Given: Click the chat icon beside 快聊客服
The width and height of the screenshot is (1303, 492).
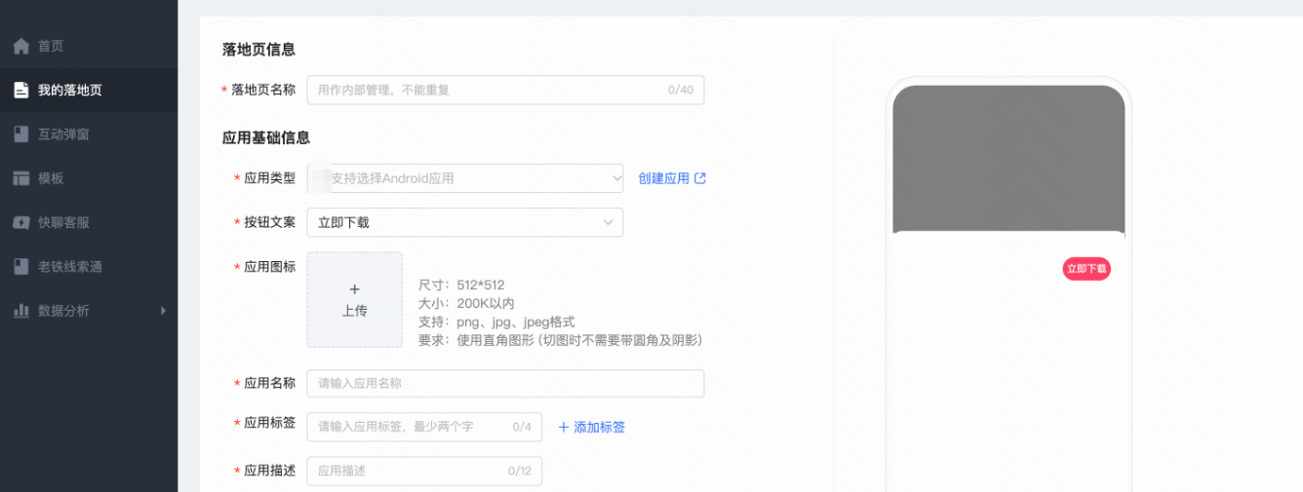Looking at the screenshot, I should click(21, 222).
